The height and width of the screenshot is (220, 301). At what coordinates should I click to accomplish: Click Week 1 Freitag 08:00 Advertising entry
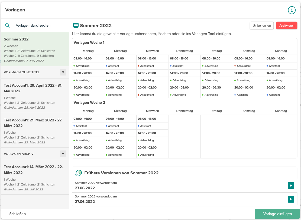(210, 66)
